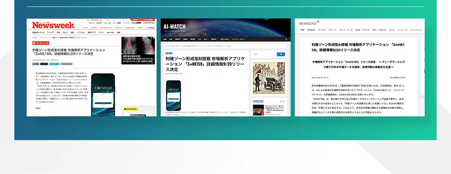
Task: Click the AI-WATCH site logo text
Action: (x=175, y=27)
